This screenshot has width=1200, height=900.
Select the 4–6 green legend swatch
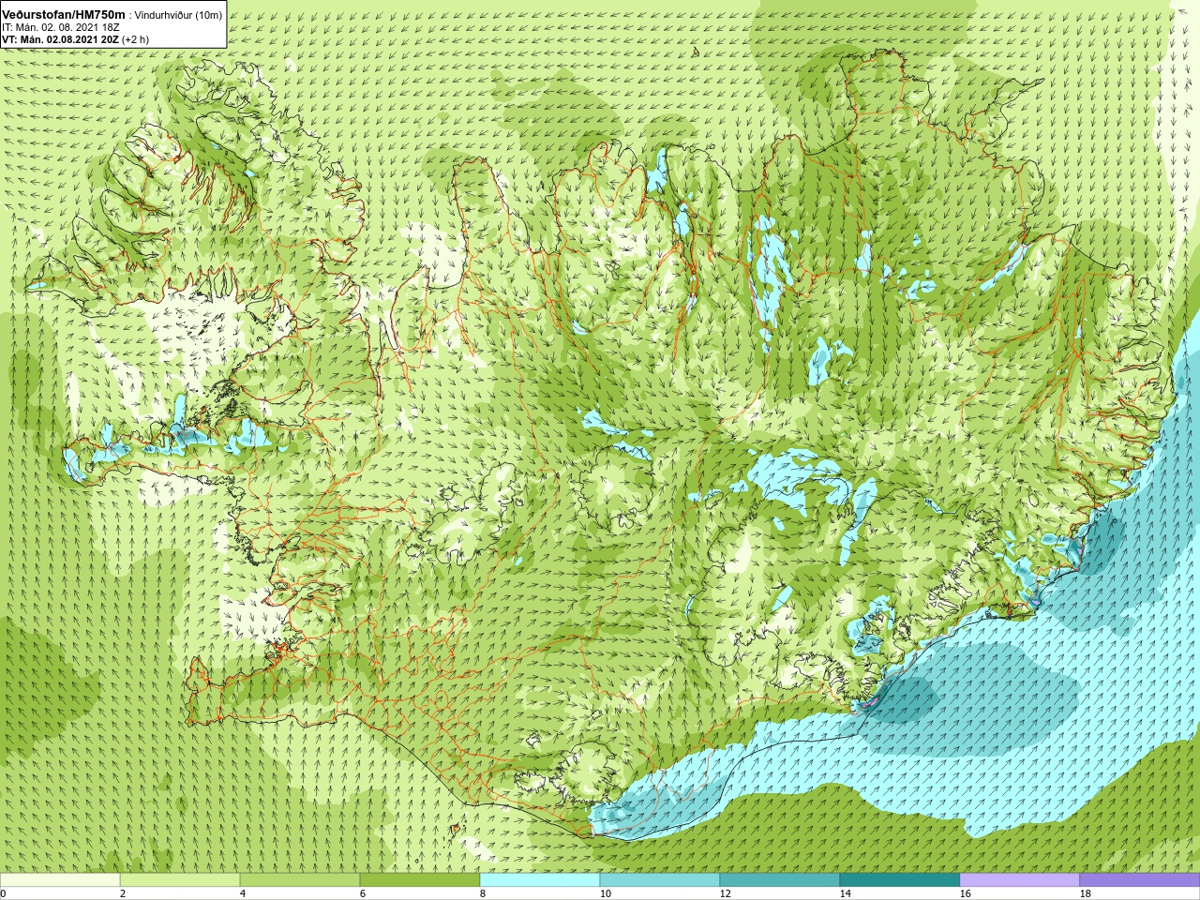[300, 880]
